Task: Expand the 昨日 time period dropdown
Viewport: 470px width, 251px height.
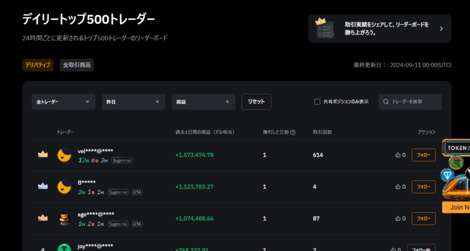Action: click(x=133, y=101)
